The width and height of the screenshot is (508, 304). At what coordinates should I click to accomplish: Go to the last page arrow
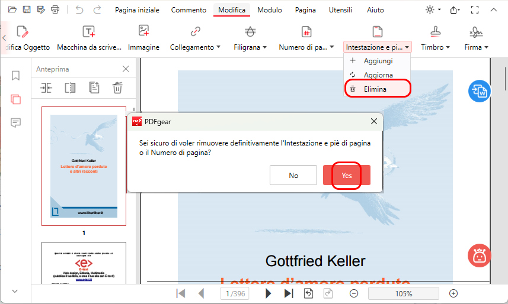[x=289, y=293]
